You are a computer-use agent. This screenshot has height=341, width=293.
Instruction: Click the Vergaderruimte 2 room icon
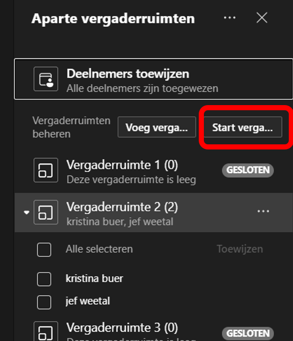click(46, 212)
